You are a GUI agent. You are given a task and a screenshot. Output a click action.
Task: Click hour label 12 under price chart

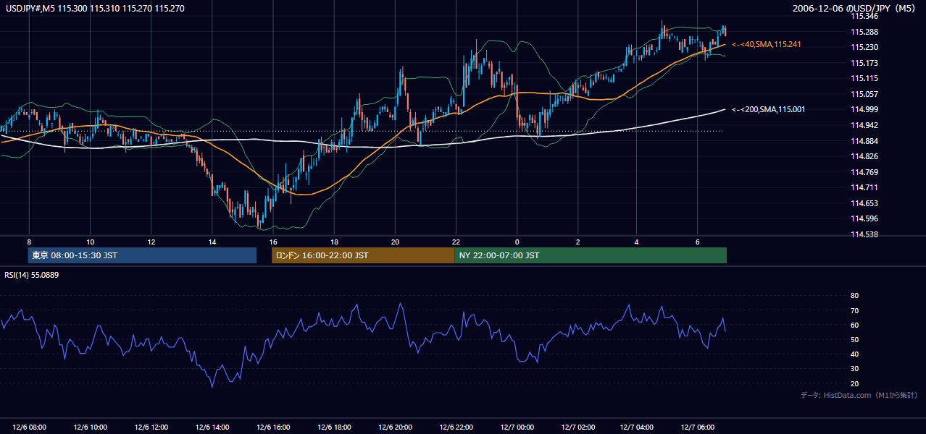click(151, 242)
